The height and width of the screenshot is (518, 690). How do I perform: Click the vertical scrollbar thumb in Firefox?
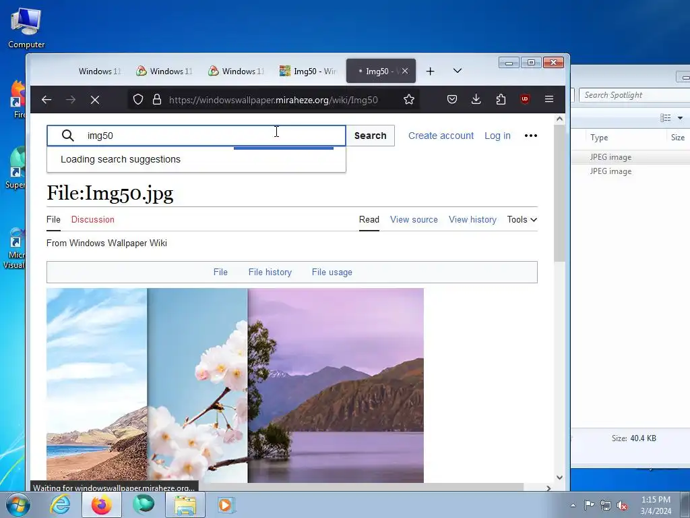(559, 193)
